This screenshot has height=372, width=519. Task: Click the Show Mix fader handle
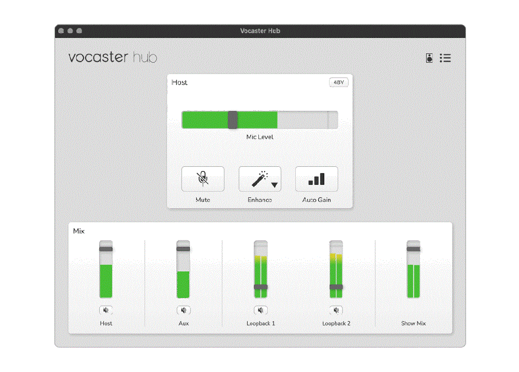click(414, 249)
